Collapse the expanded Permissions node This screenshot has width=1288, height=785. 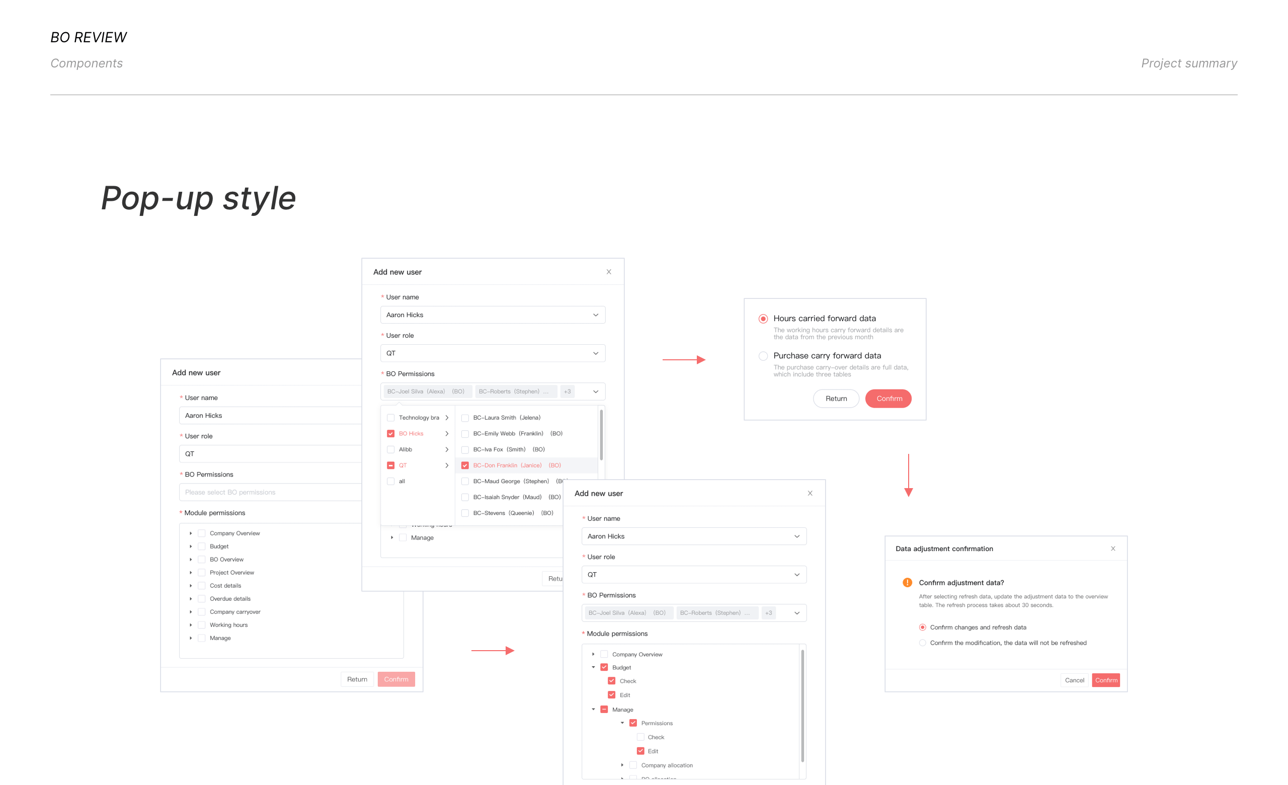[622, 723]
